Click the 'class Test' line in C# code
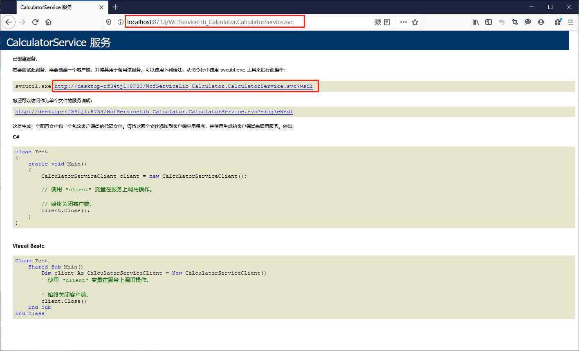Screen dimensions: 579x351 click(x=31, y=152)
